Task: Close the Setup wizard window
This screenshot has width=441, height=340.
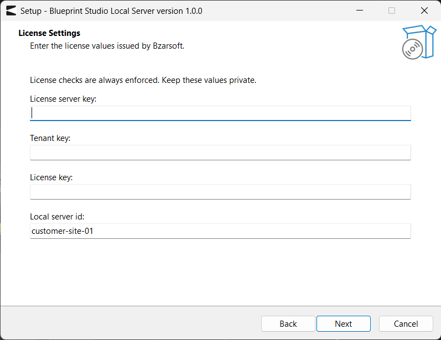Action: pyautogui.click(x=424, y=11)
